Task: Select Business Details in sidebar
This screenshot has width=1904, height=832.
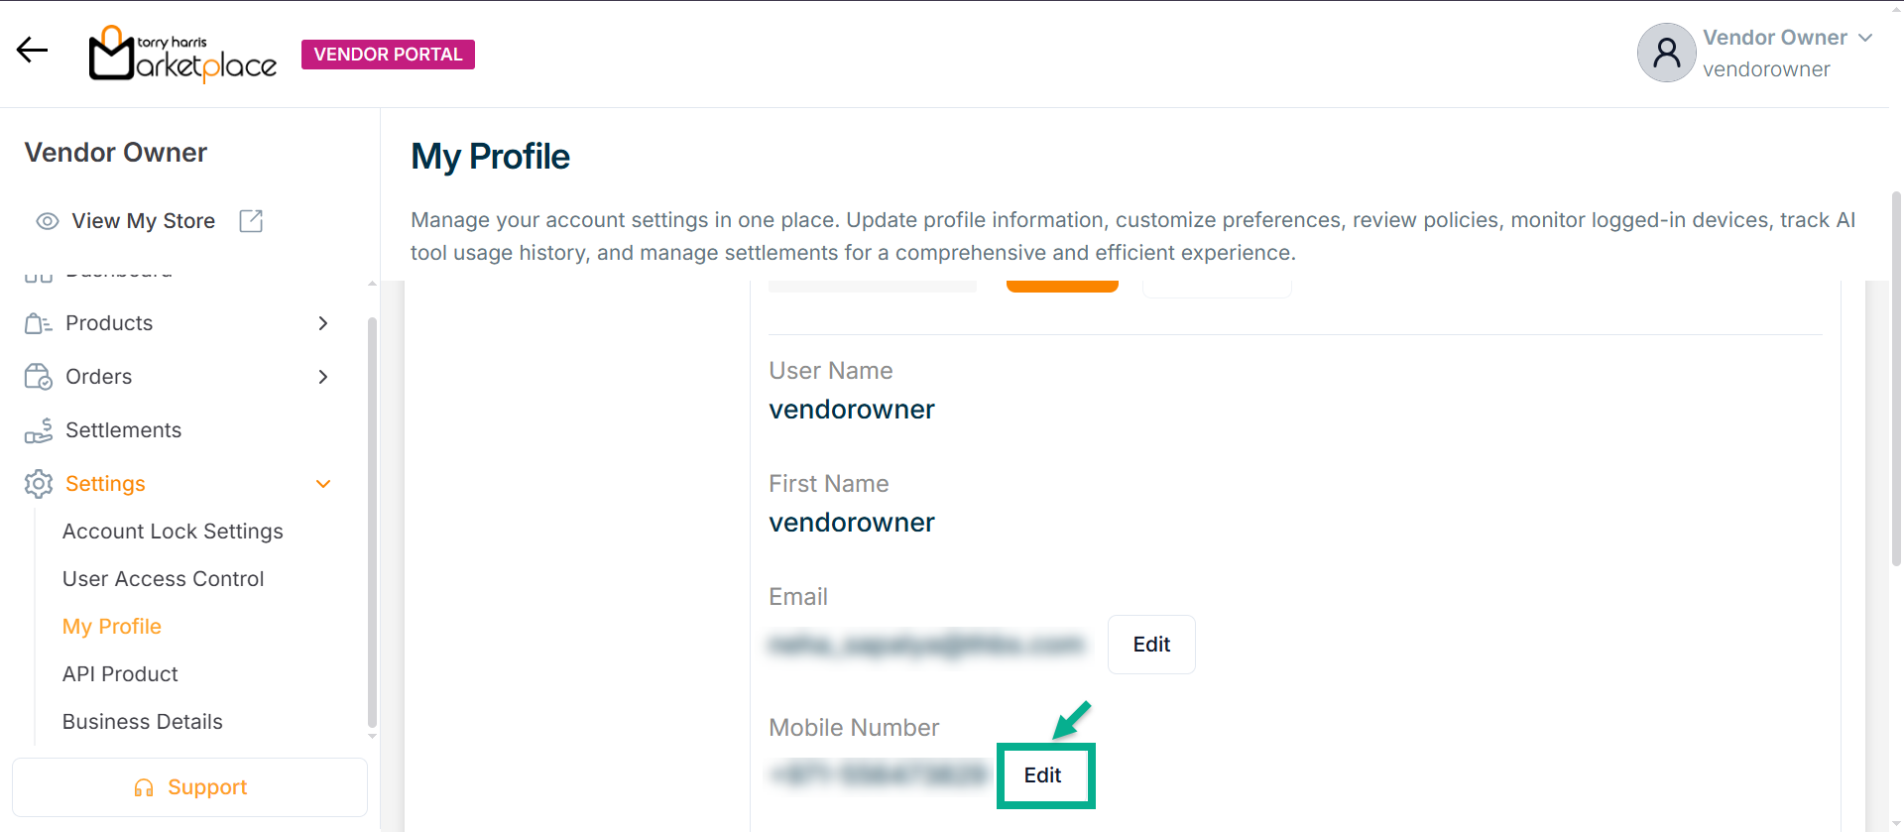Action: [142, 722]
